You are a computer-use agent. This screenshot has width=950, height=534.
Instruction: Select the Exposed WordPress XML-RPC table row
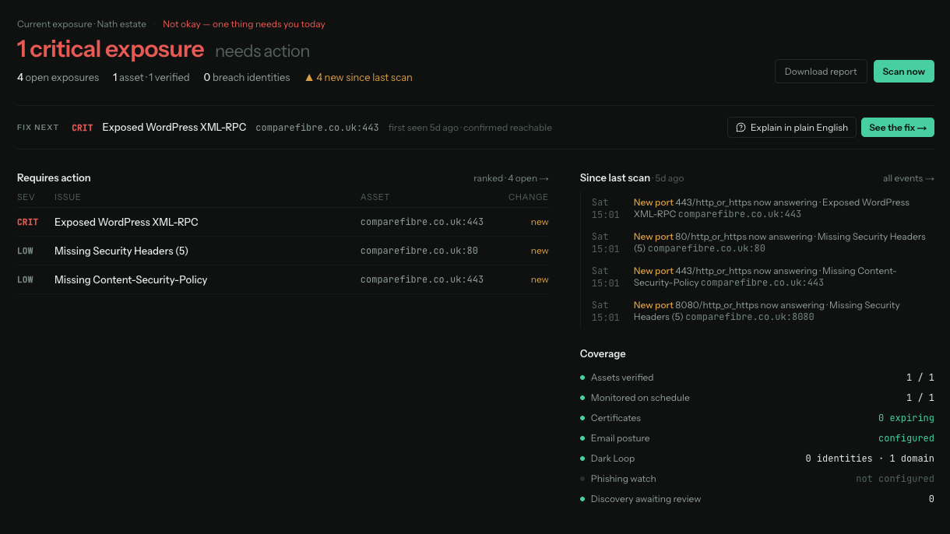click(x=283, y=222)
